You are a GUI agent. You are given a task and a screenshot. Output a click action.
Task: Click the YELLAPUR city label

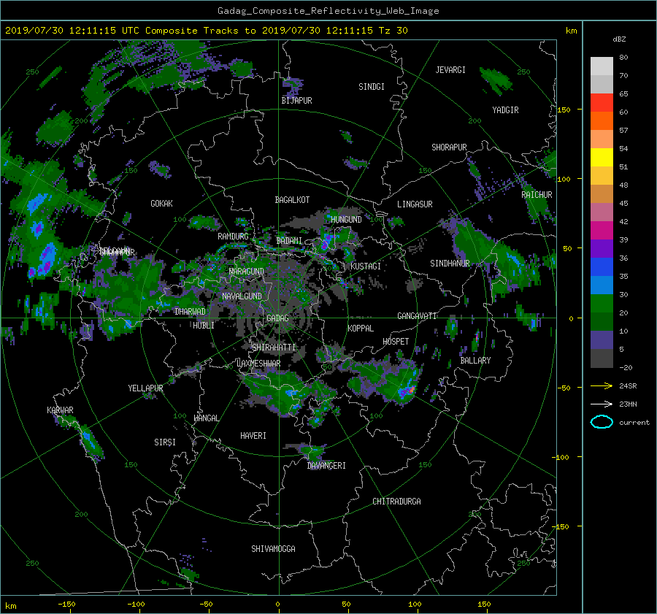tap(145, 388)
